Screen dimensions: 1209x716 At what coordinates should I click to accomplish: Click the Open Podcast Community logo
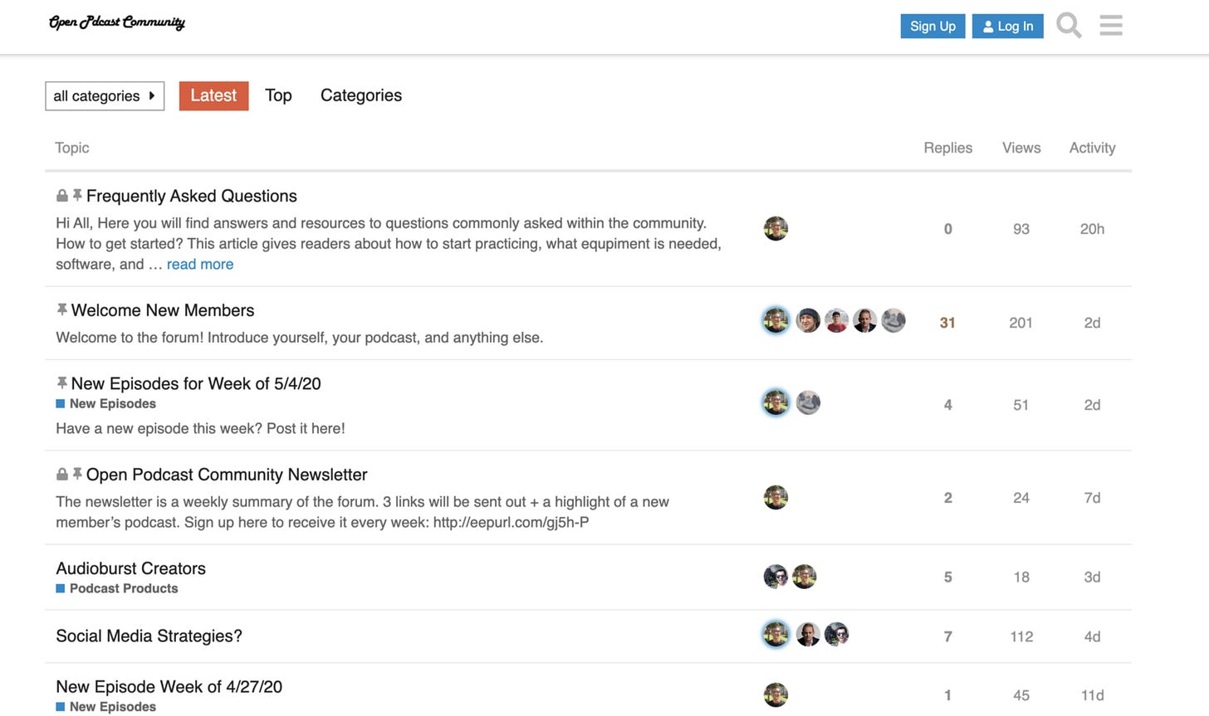(116, 22)
